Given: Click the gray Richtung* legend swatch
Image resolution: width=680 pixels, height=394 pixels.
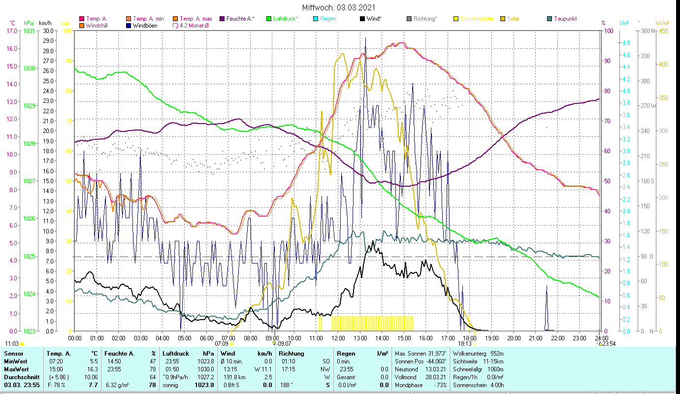Looking at the screenshot, I should tap(409, 19).
